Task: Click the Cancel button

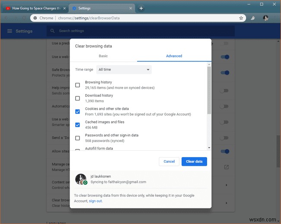Action: pyautogui.click(x=169, y=161)
